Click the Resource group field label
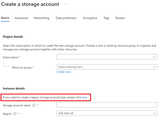 (x=22, y=67)
